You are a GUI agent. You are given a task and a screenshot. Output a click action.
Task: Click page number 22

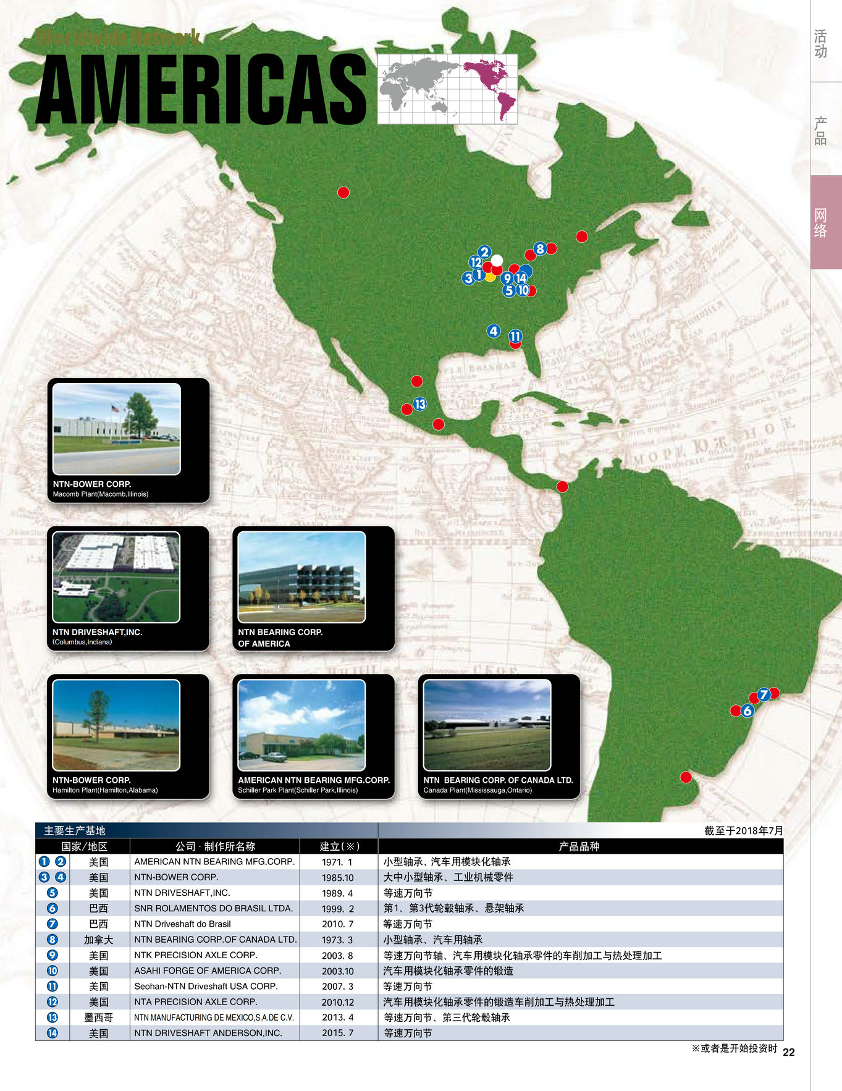[x=789, y=1053]
